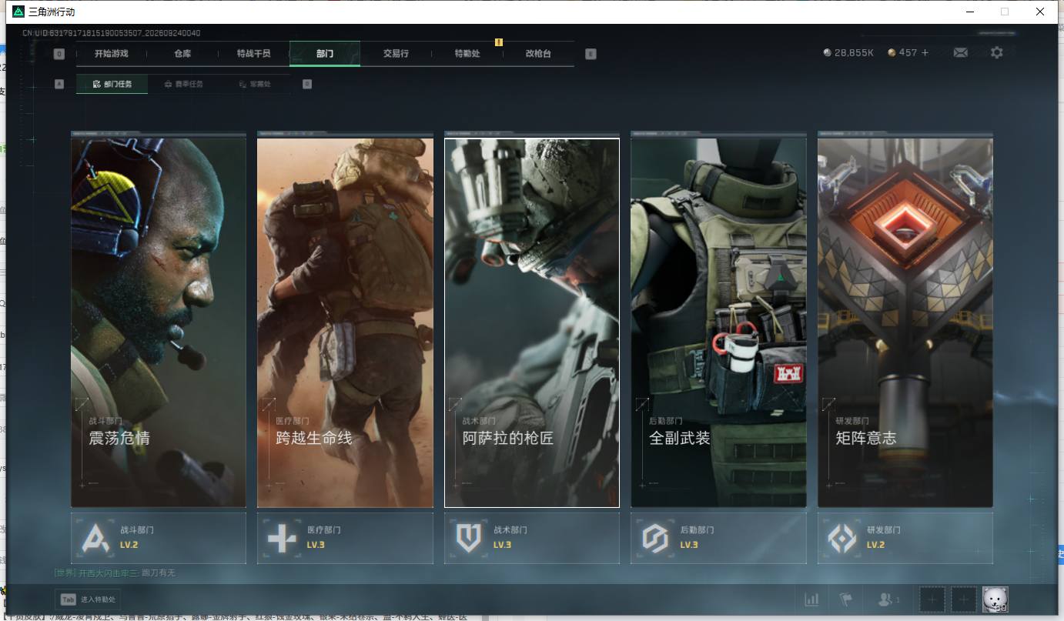Switch to the 赛季任务 sub-tab

(x=183, y=84)
